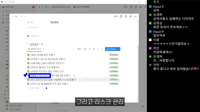Open the dropdown arrow on 새로 만들기
The width and height of the screenshot is (200, 112).
tap(119, 49)
